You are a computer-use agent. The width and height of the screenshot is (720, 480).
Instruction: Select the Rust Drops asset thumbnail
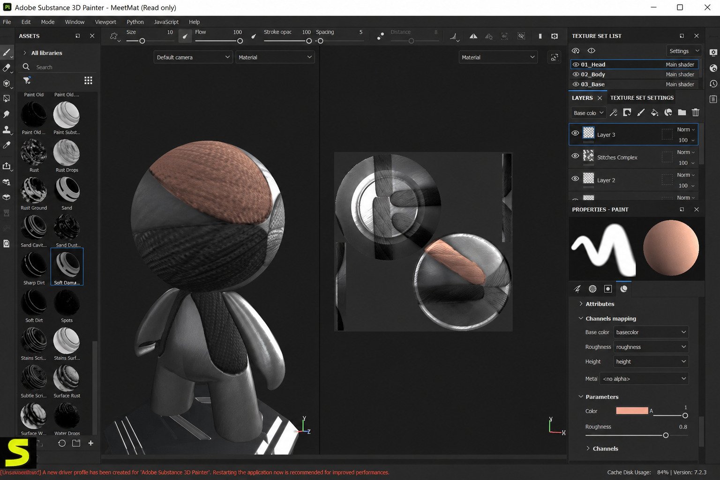point(67,154)
